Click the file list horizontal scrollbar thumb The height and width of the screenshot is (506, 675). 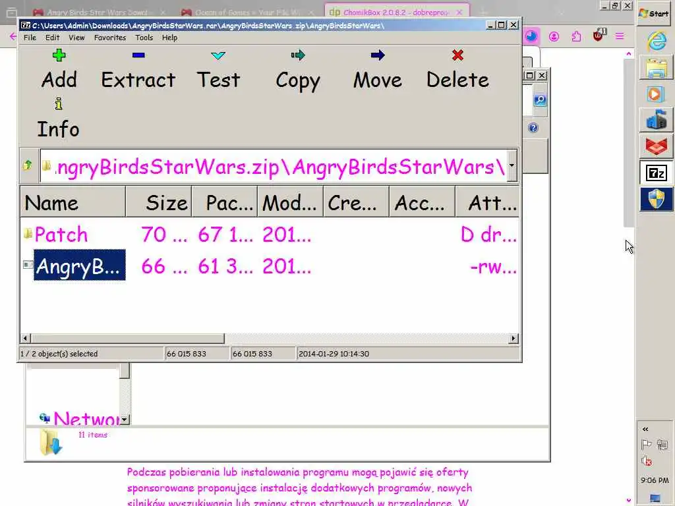click(127, 339)
